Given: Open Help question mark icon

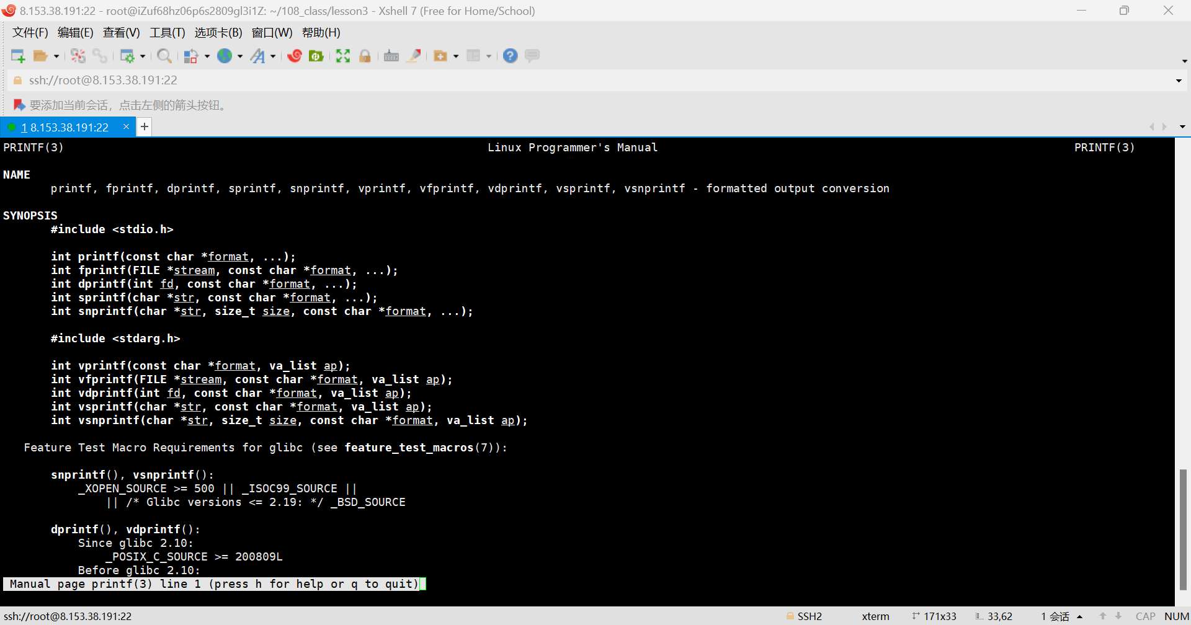Looking at the screenshot, I should pyautogui.click(x=510, y=56).
